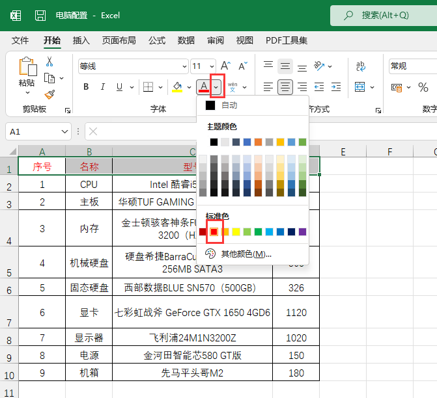The height and width of the screenshot is (398, 437).
Task: Activate the Format Painter brush
Action: tap(49, 94)
